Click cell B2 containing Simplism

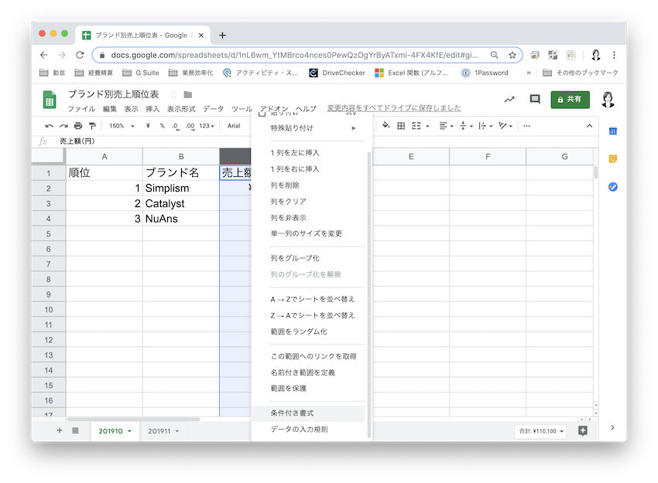click(180, 189)
